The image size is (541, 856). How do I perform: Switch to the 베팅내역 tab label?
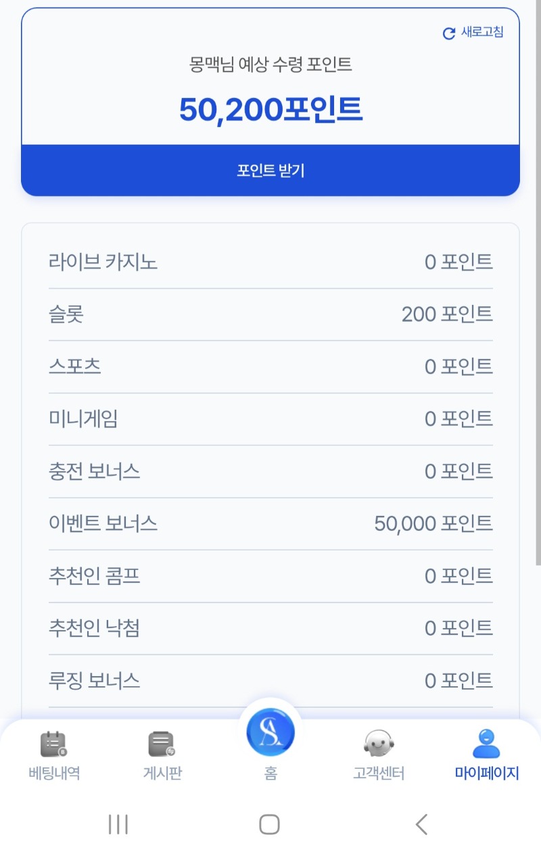coord(54,773)
